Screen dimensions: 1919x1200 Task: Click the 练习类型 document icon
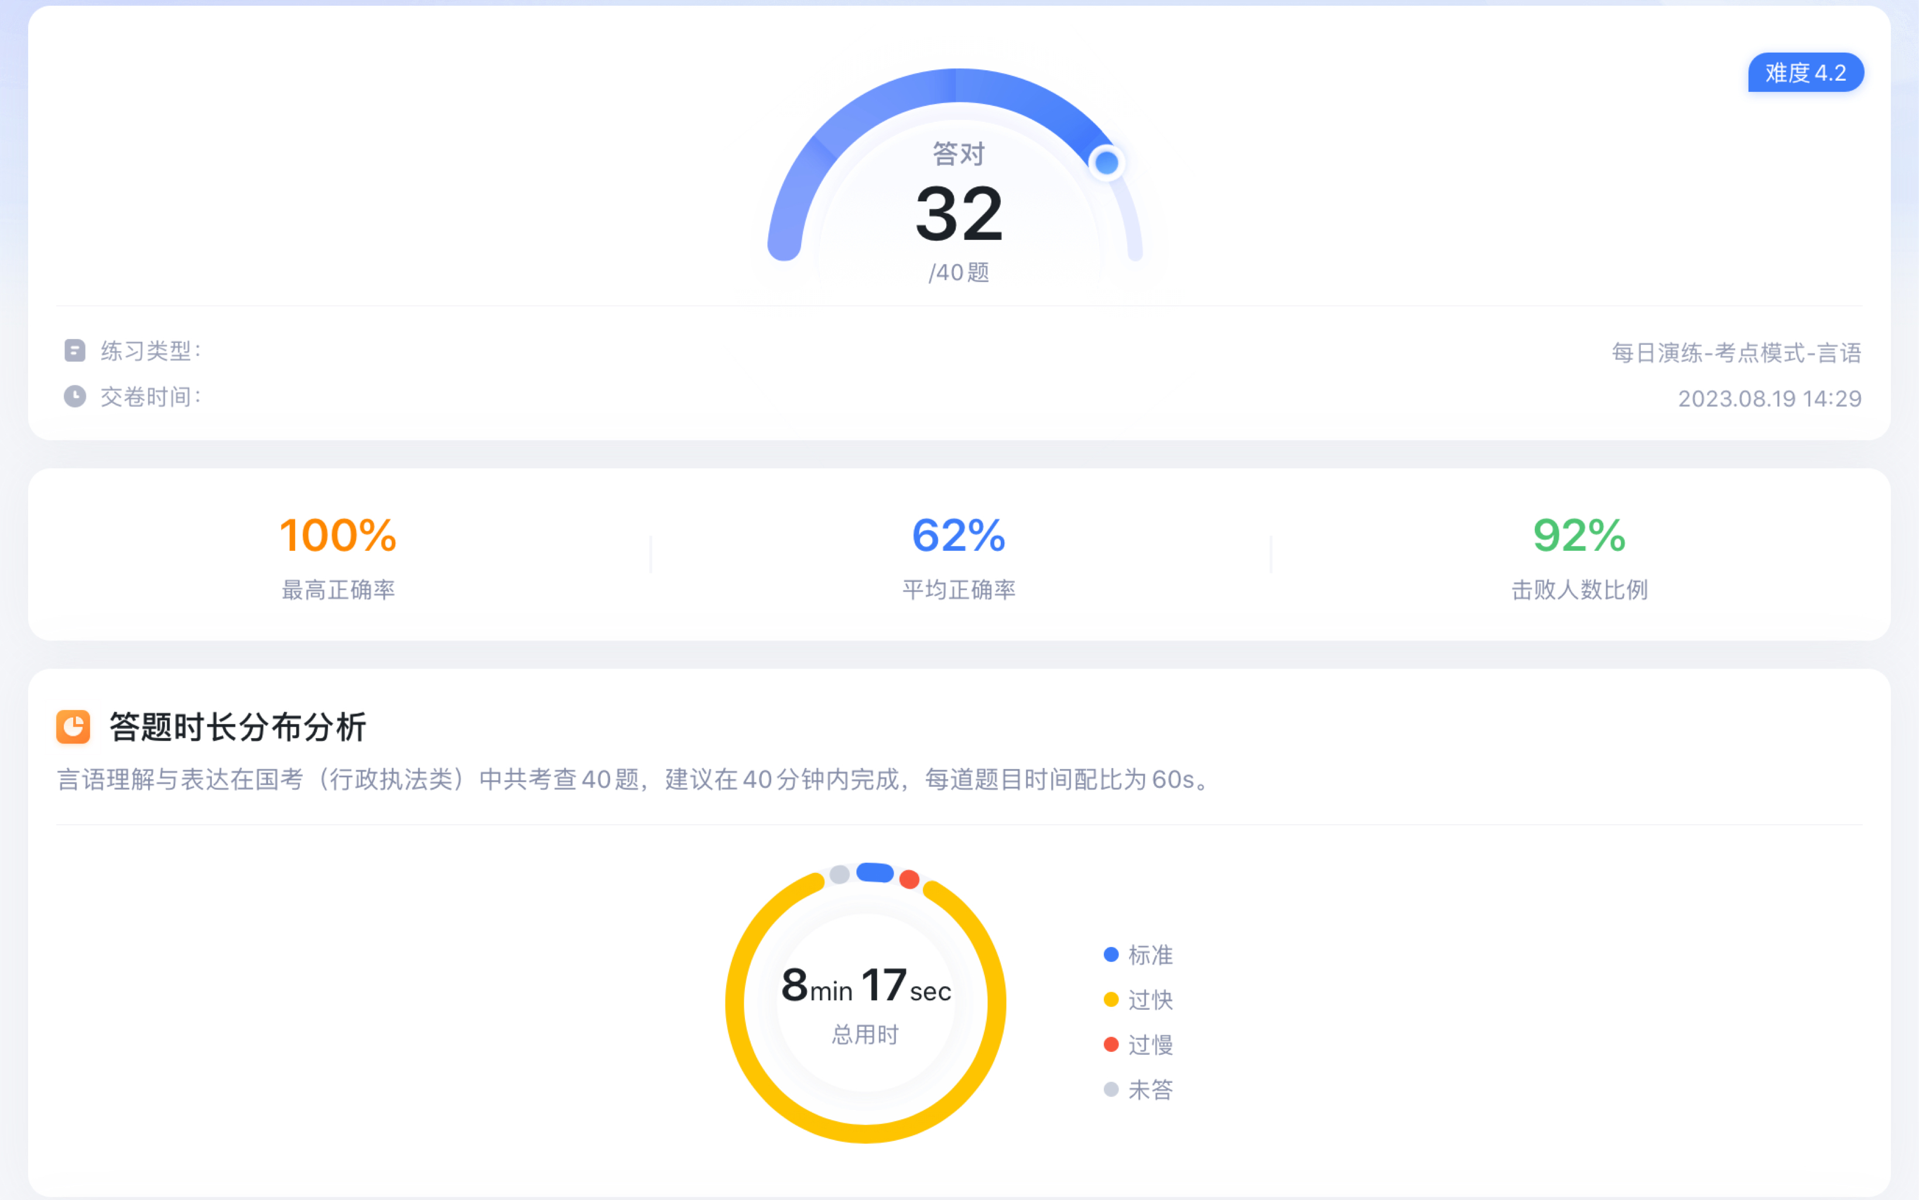point(74,351)
